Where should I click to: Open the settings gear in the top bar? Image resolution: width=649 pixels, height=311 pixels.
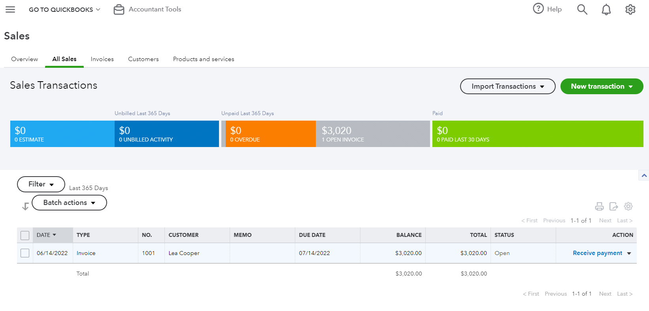point(630,9)
